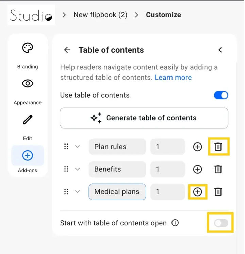Screen dimensions: 245x254
Task: Delete the Medical plans entry
Action: click(218, 192)
